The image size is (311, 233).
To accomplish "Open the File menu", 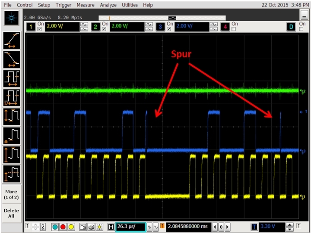I will [8, 5].
